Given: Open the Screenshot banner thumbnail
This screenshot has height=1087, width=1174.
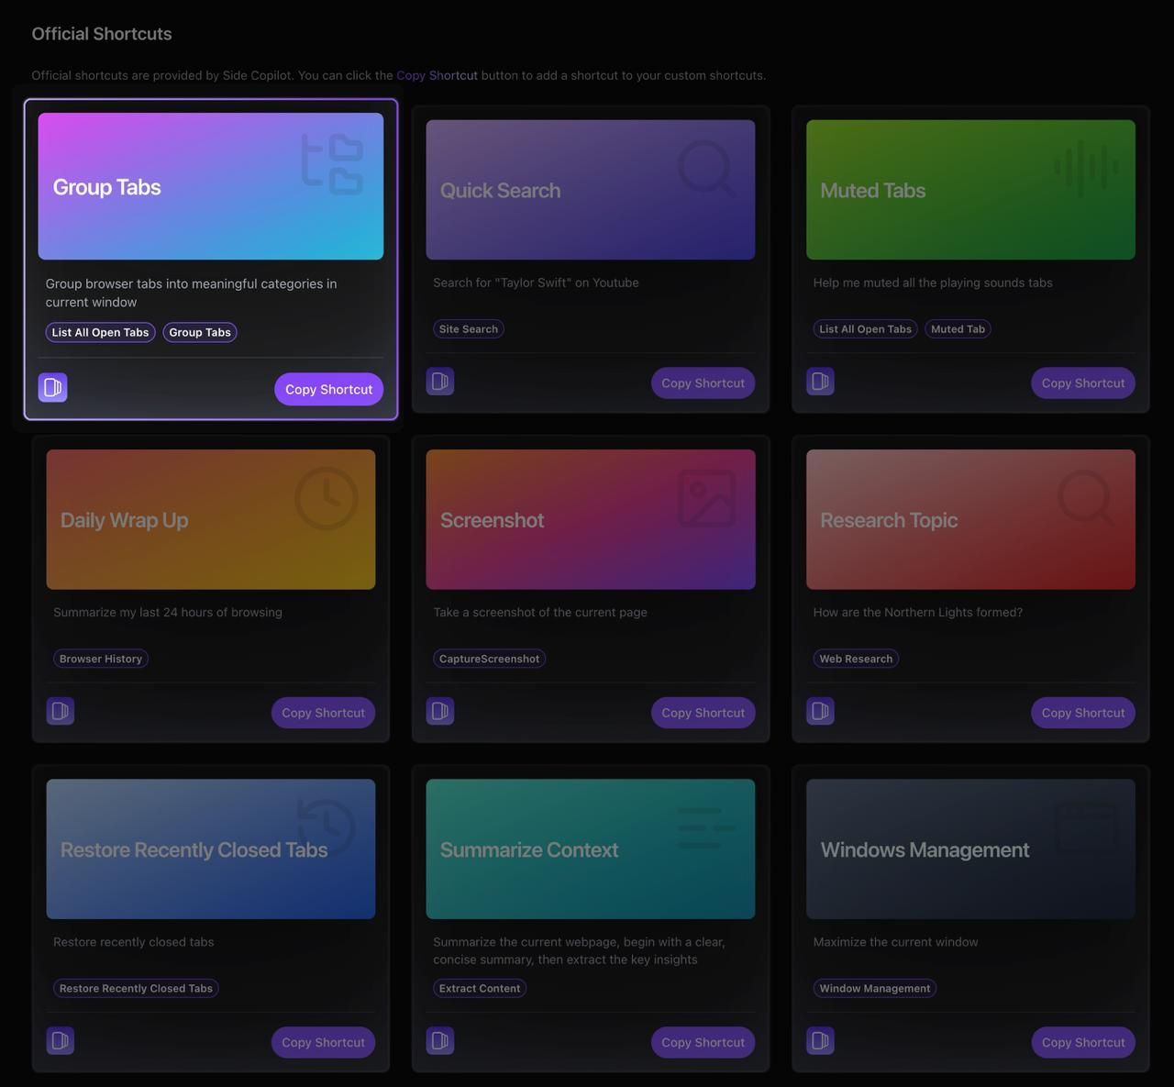Looking at the screenshot, I should [x=591, y=519].
